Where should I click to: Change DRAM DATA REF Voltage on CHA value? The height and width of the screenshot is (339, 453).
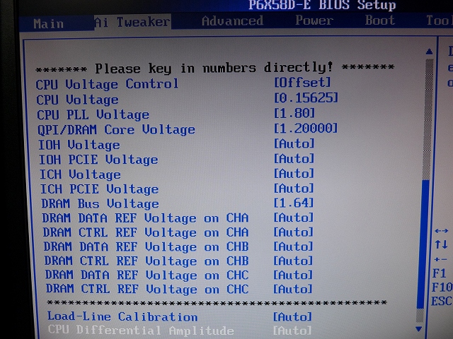pos(294,218)
